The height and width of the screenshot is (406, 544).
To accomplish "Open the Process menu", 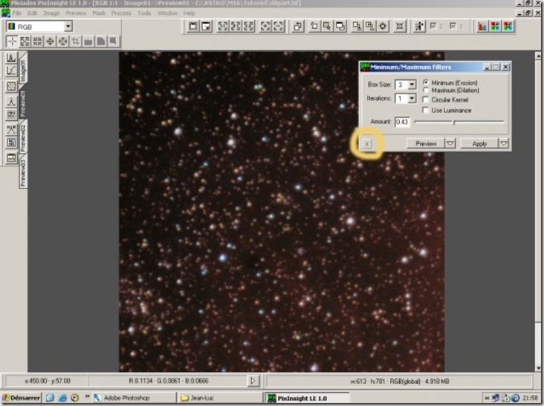I will [121, 13].
